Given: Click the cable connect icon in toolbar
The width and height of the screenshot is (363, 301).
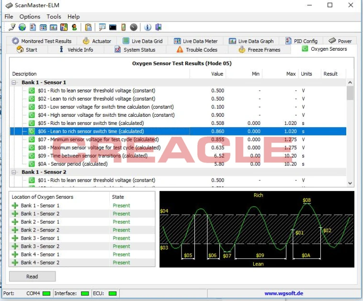Looking at the screenshot, I should 12,27.
